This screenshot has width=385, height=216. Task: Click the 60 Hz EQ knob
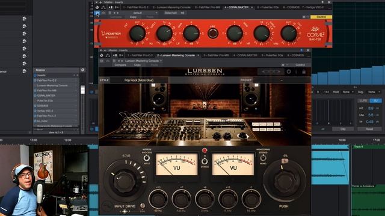[x=158, y=199]
